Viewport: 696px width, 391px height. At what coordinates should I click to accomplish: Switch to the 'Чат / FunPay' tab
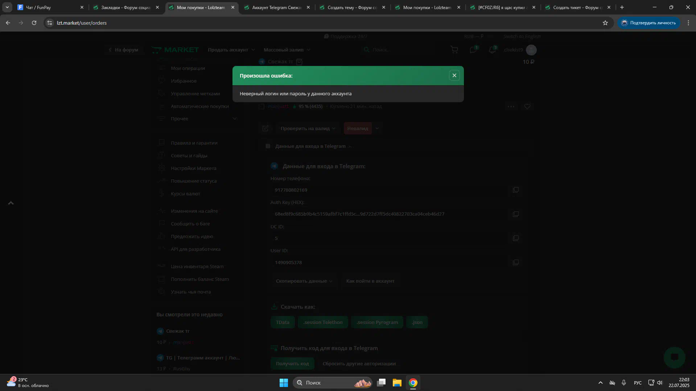click(50, 7)
